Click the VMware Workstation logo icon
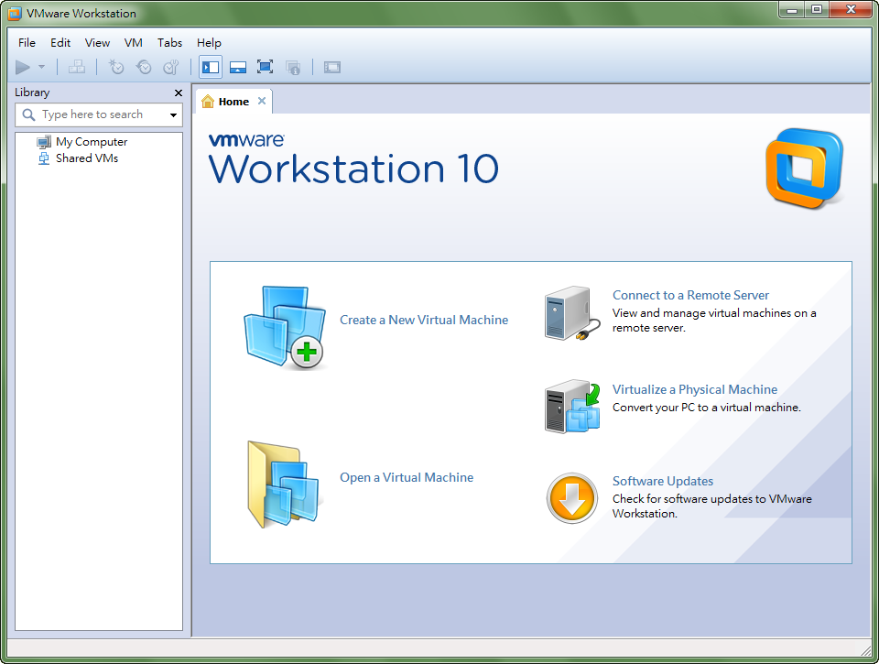Screen dimensions: 879x664 point(805,169)
